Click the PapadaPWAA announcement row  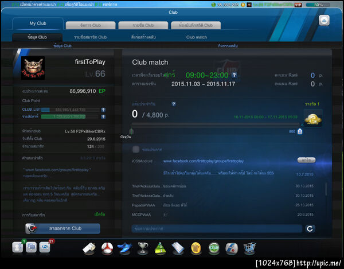pyautogui.click(x=222, y=205)
